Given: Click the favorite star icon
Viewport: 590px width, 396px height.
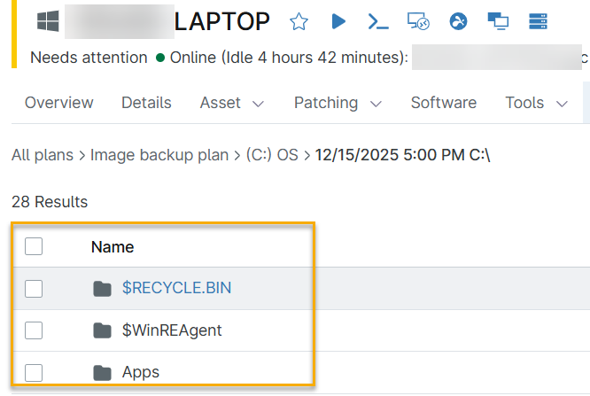Looking at the screenshot, I should [x=299, y=21].
